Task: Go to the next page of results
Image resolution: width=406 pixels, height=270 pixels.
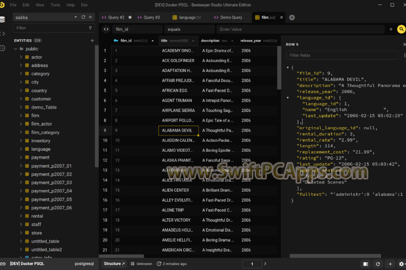Action: (265, 264)
